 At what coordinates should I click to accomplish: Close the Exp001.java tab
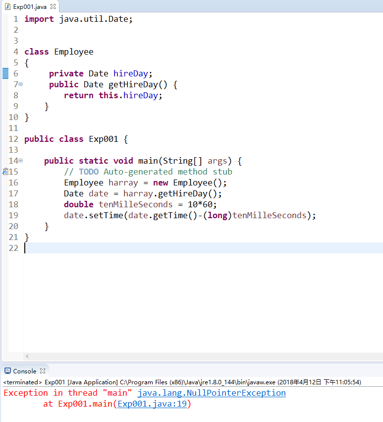coord(53,6)
